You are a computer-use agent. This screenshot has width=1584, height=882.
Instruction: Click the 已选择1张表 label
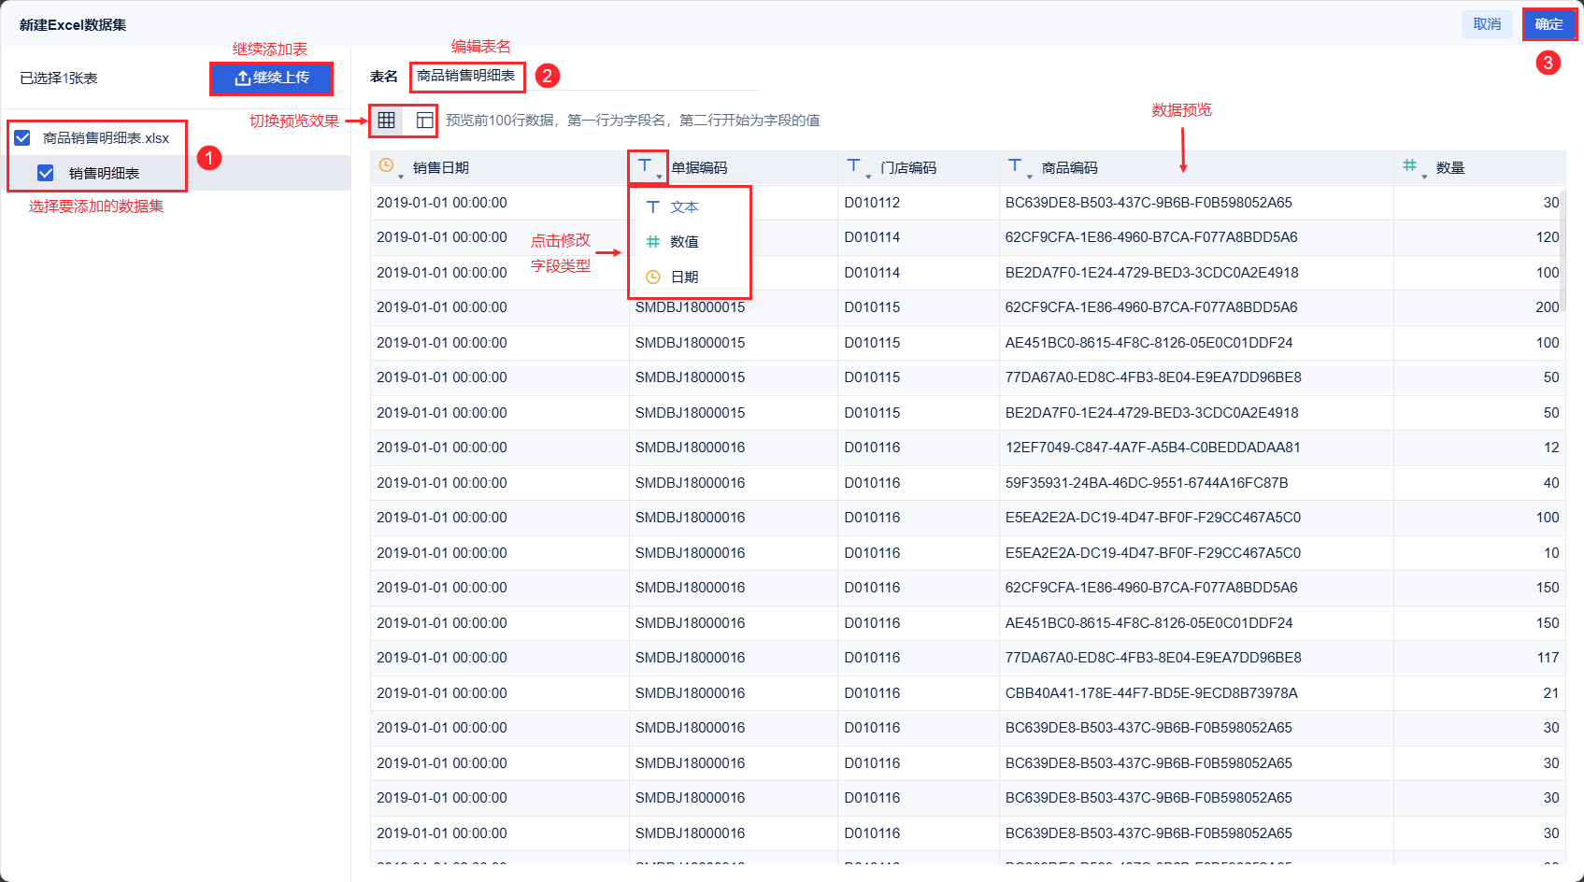59,78
